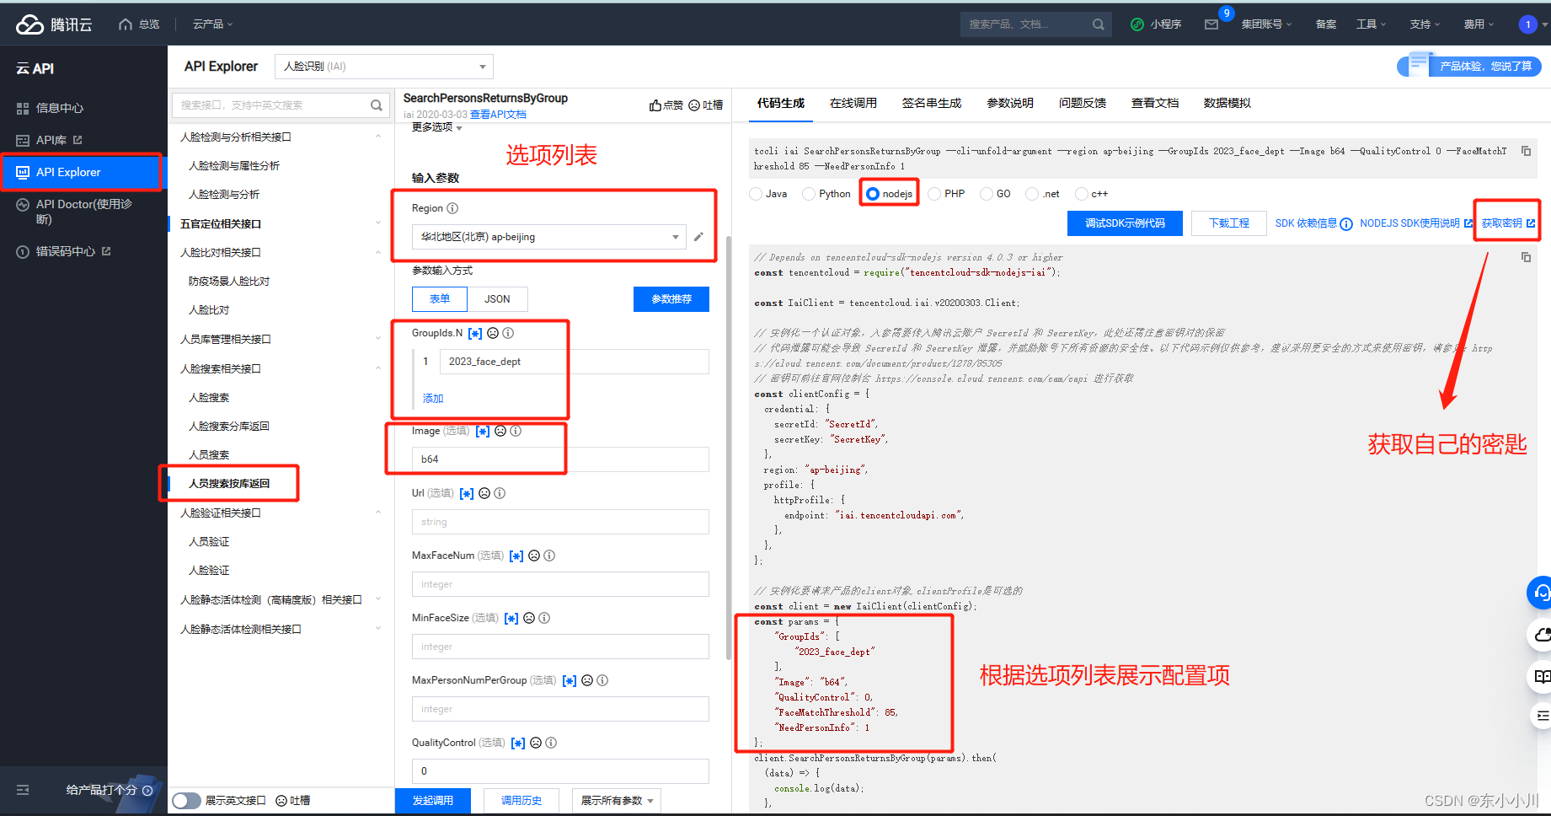This screenshot has width=1551, height=816.
Task: Click the QualityControl info icon
Action: click(x=551, y=743)
